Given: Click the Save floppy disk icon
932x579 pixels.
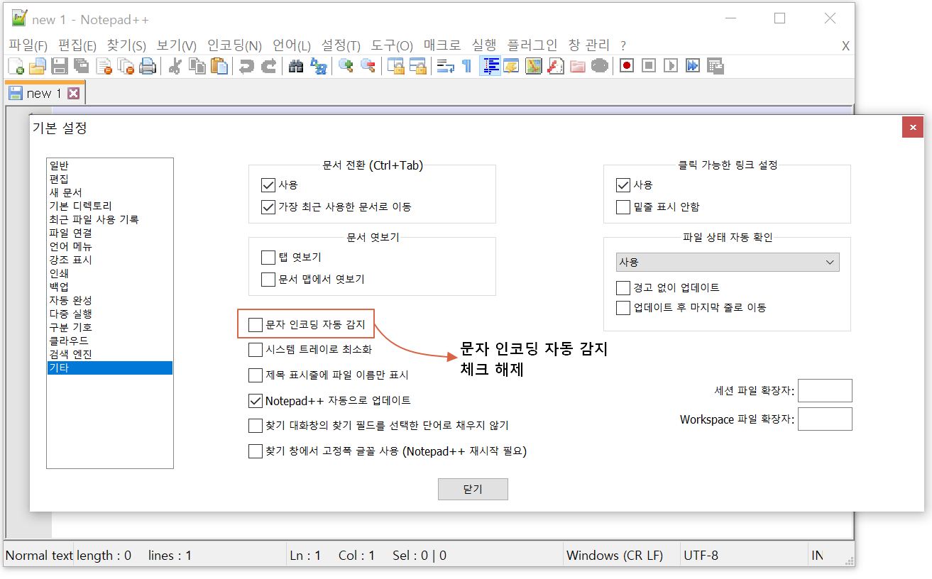Looking at the screenshot, I should tap(60, 67).
